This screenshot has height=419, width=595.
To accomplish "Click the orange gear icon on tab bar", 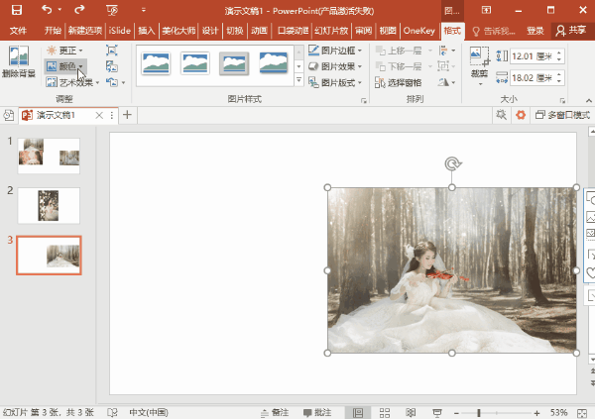I will (519, 116).
